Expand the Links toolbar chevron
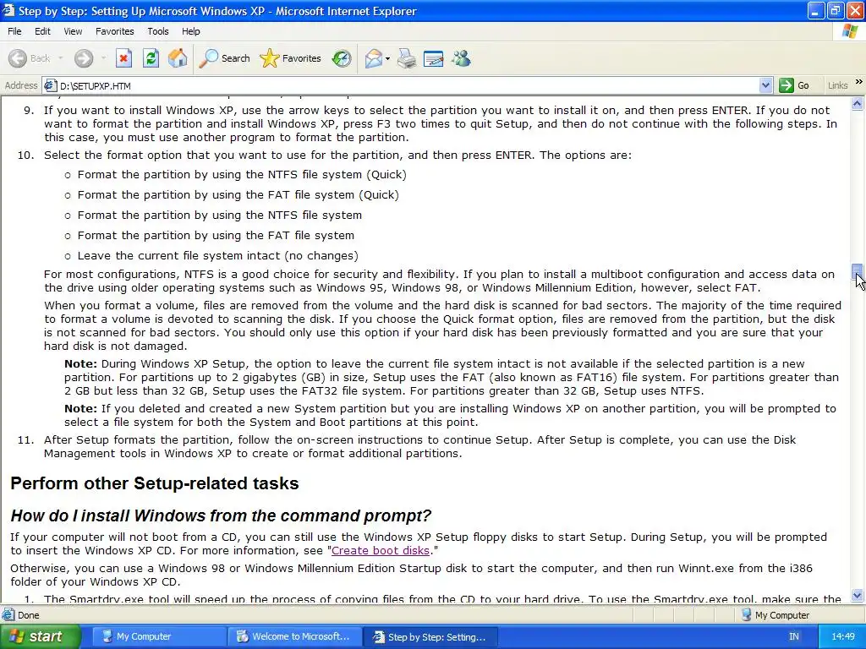 point(859,82)
